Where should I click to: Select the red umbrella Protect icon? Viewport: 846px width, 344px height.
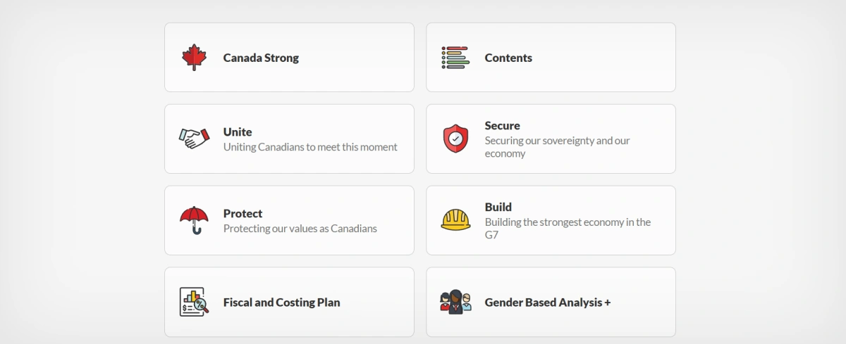tap(194, 220)
